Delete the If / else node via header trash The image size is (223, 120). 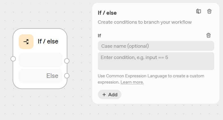pyautogui.click(x=209, y=11)
